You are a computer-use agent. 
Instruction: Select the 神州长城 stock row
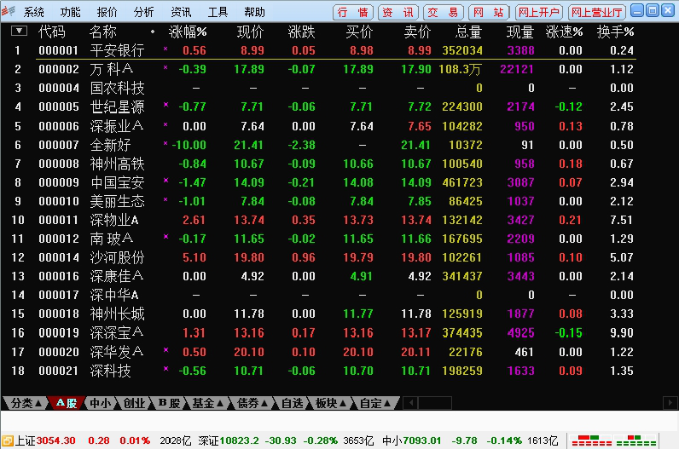(323, 314)
